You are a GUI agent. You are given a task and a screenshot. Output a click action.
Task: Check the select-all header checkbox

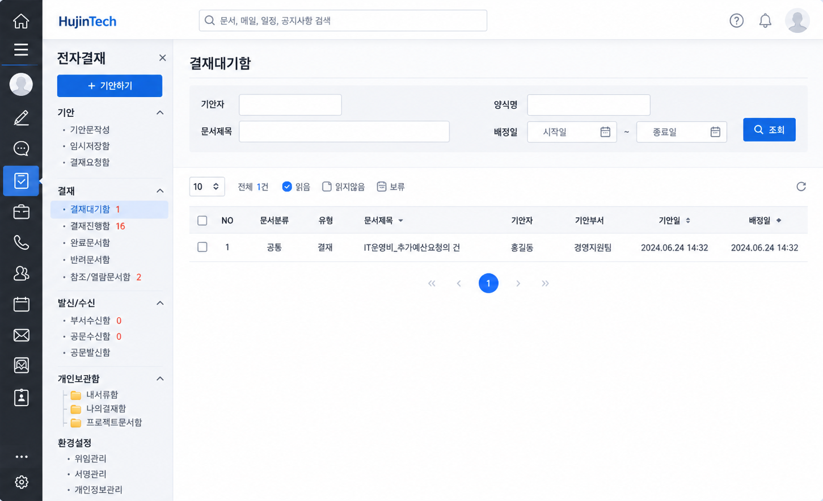202,221
